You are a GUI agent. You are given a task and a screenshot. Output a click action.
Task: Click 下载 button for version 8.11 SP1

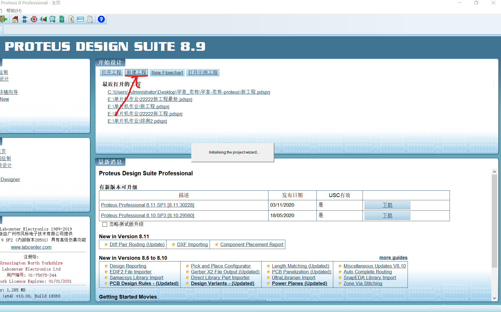point(387,205)
